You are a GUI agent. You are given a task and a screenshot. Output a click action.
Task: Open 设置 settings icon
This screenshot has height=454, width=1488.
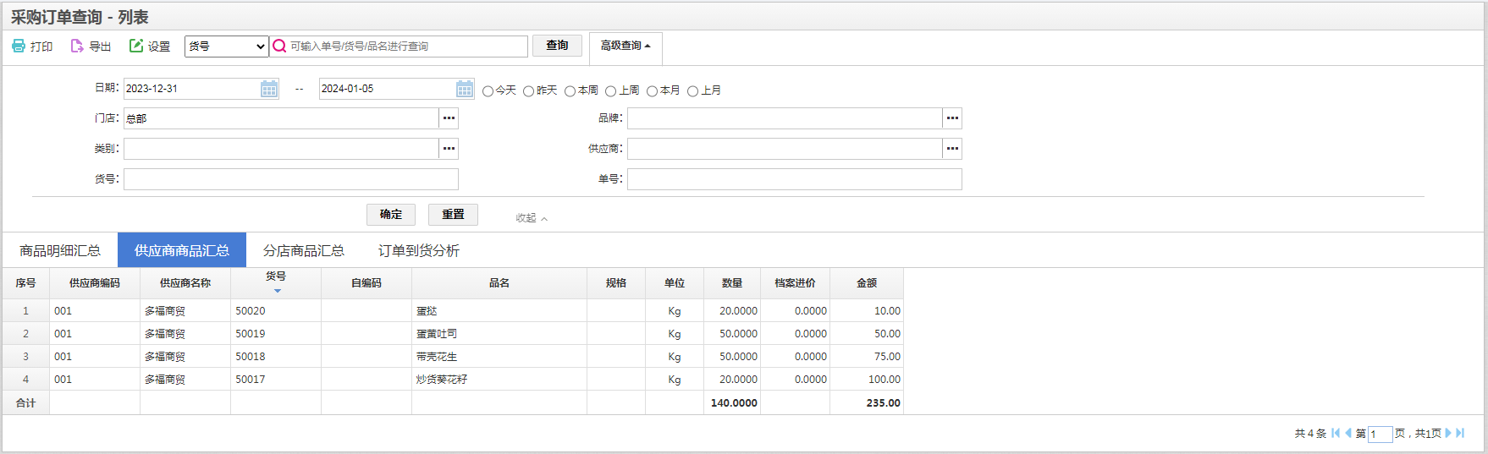pos(136,46)
